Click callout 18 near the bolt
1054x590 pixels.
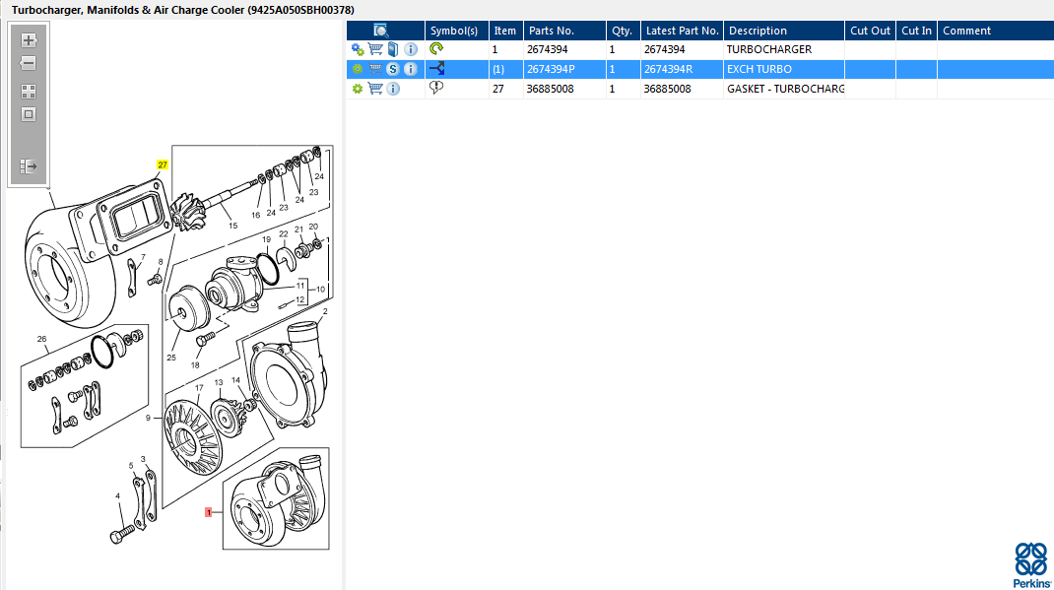195,364
